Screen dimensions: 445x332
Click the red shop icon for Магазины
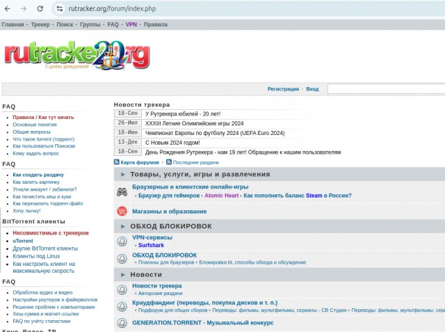(122, 212)
